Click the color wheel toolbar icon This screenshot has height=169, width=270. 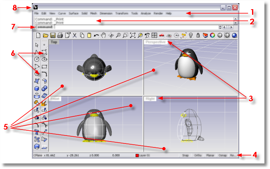point(213,35)
